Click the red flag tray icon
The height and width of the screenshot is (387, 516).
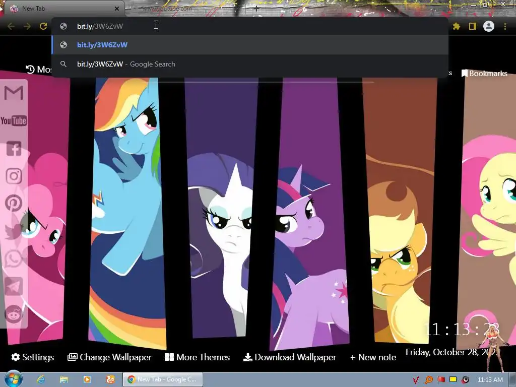pos(441,380)
